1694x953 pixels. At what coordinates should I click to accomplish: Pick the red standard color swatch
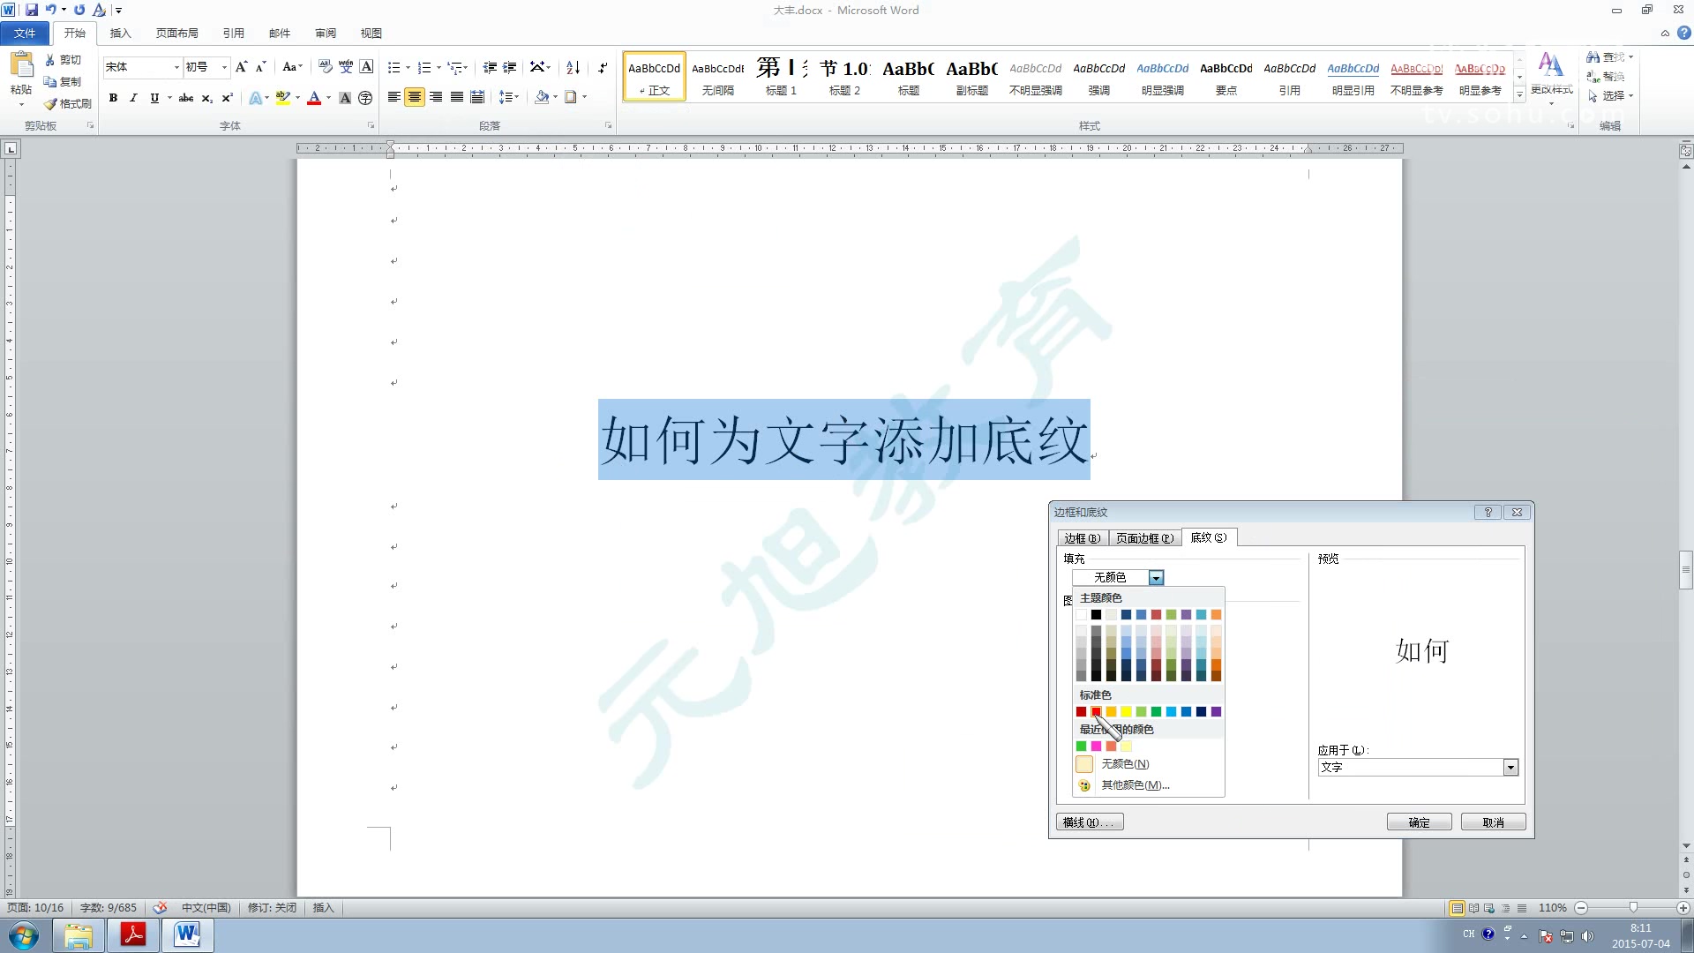pyautogui.click(x=1098, y=712)
